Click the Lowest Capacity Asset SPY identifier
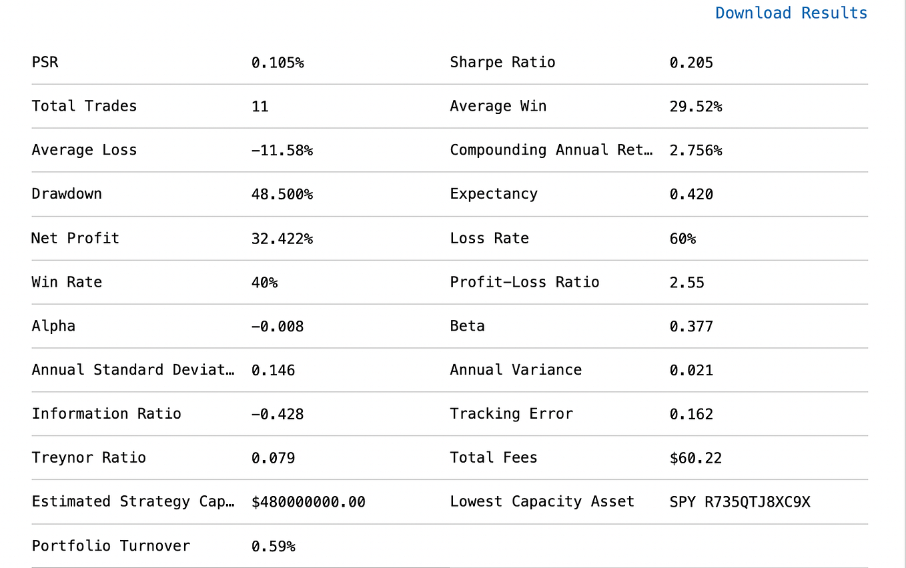Screen dimensions: 906x568 pos(740,502)
